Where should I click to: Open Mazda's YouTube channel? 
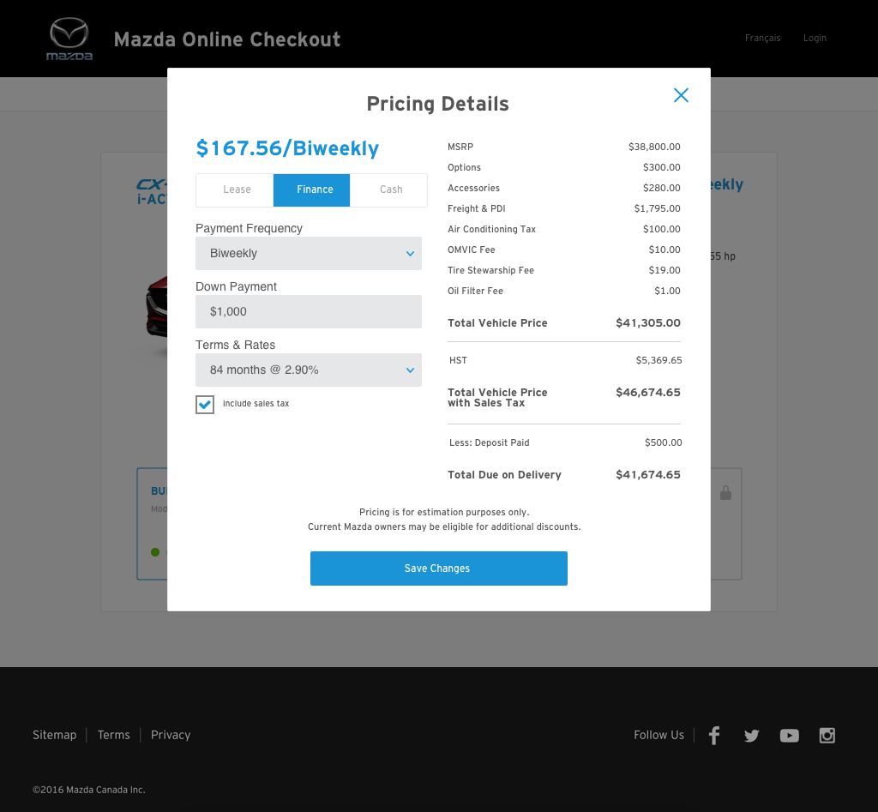(x=789, y=736)
